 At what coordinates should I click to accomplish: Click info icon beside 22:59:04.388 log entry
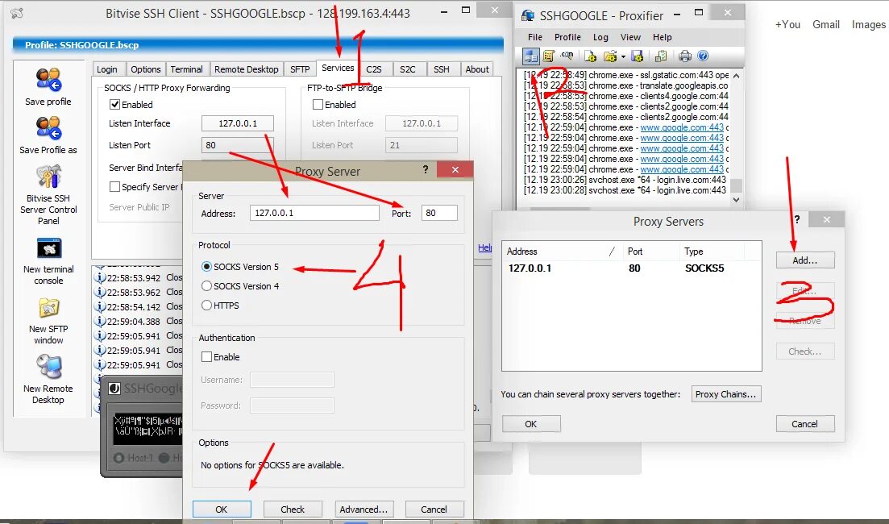[x=100, y=322]
